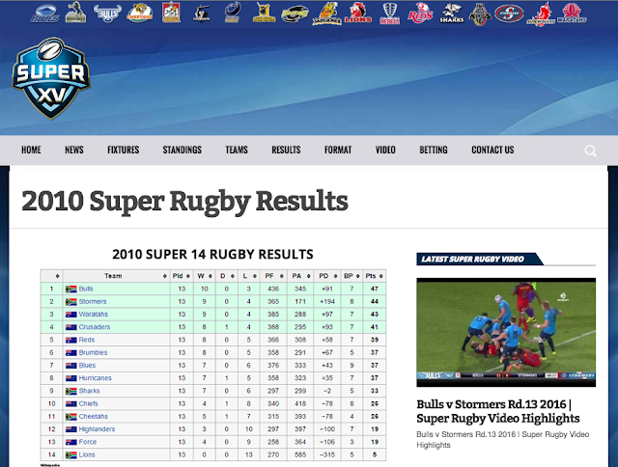Follow the Brumbies team link in table

pyautogui.click(x=93, y=352)
